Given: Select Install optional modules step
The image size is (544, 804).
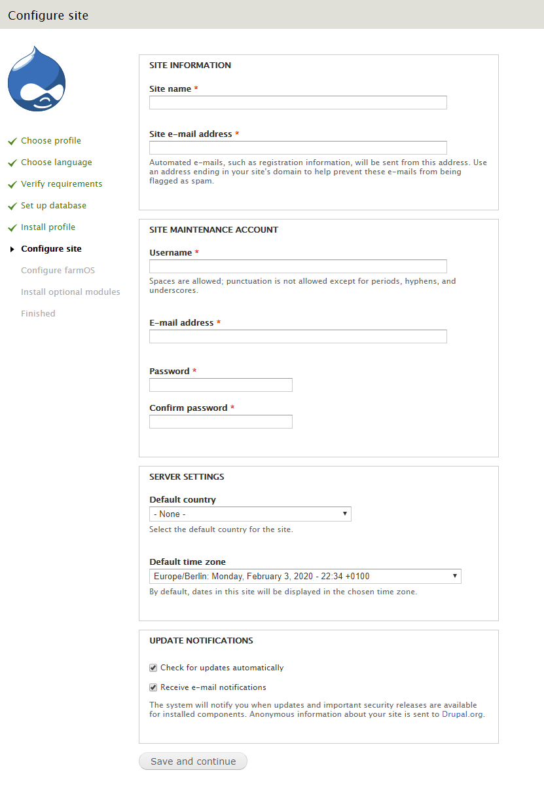Looking at the screenshot, I should click(x=71, y=292).
